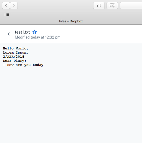This screenshot has width=142, height=143.
Task: Focus the browser address field
Action: [131, 6]
